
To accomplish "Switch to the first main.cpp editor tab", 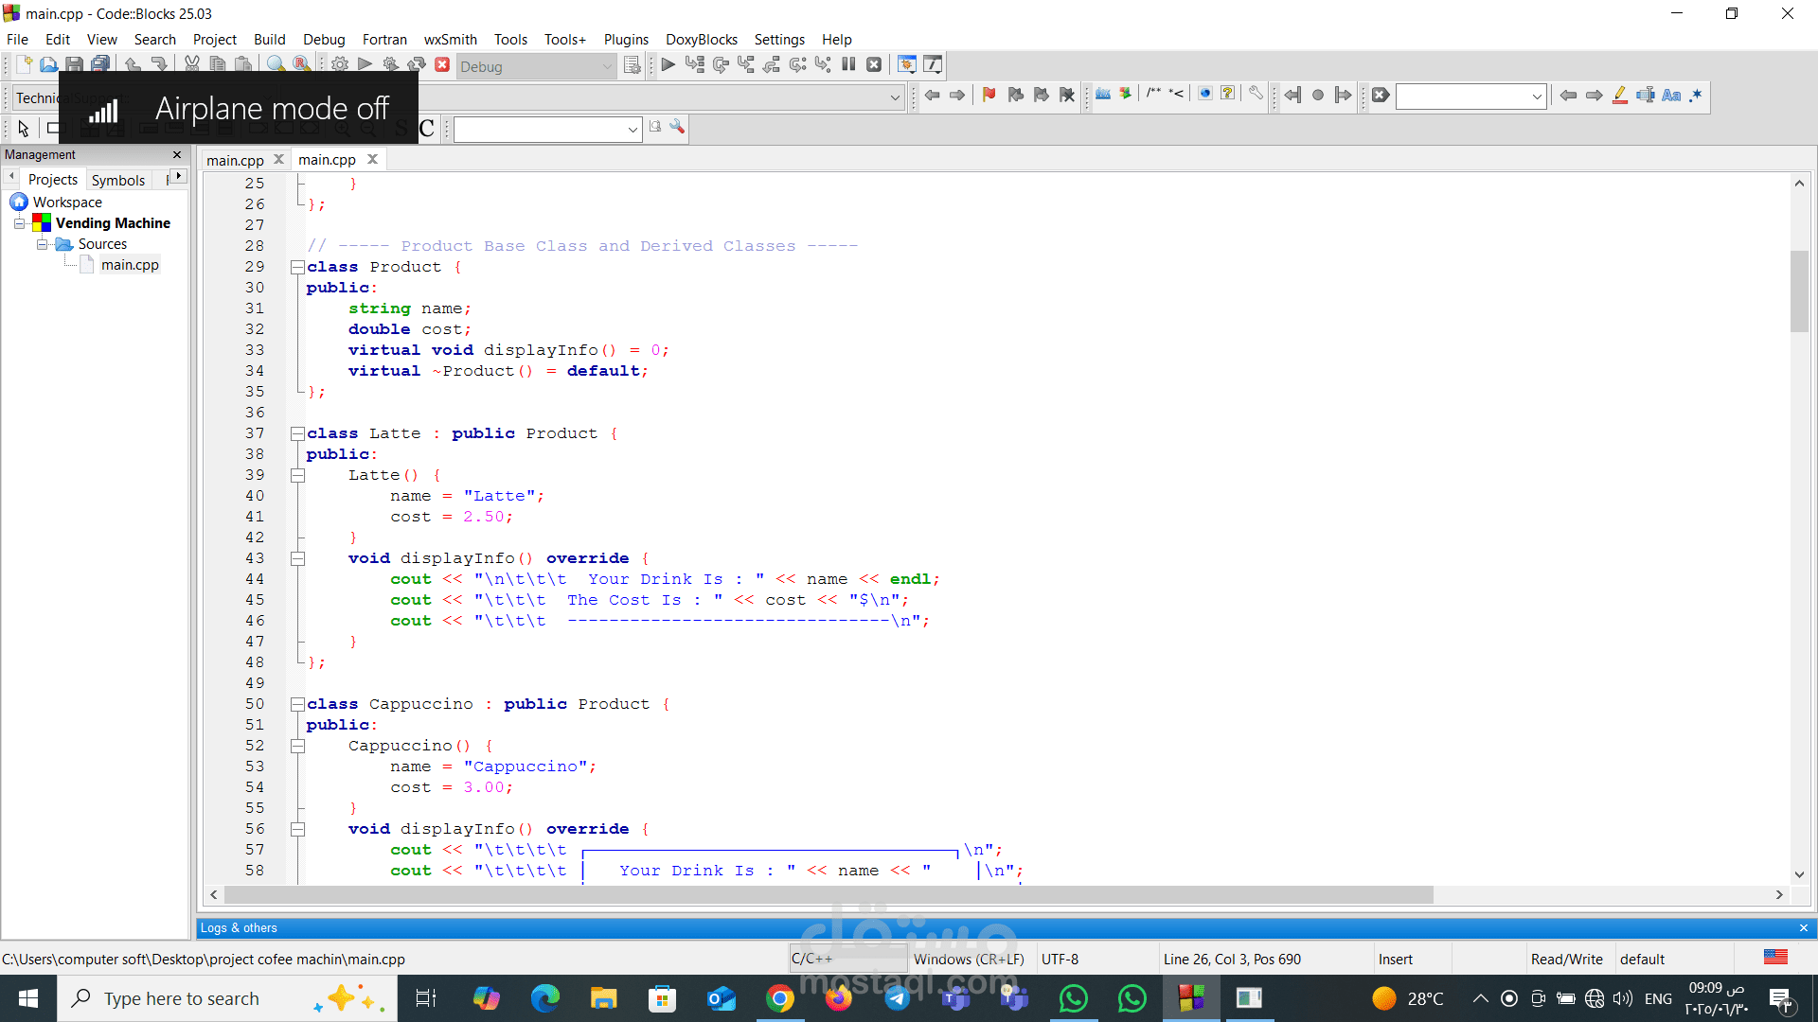I will (235, 160).
